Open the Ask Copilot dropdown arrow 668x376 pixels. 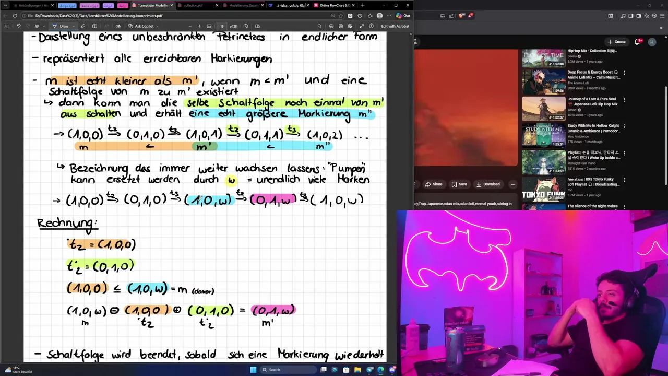pyautogui.click(x=157, y=26)
